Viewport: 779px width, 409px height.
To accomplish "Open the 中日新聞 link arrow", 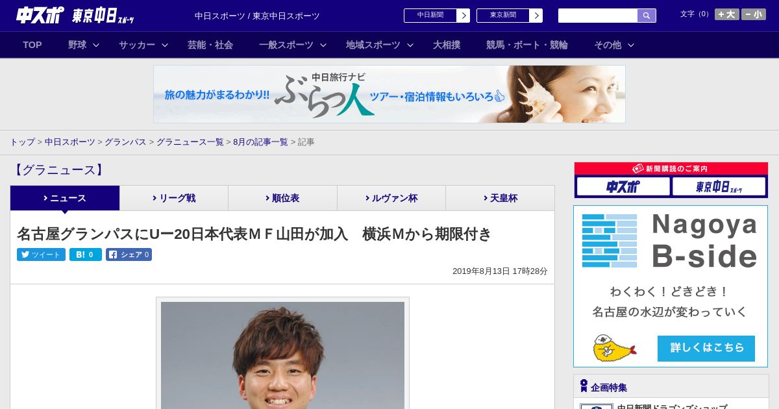I will [x=463, y=16].
